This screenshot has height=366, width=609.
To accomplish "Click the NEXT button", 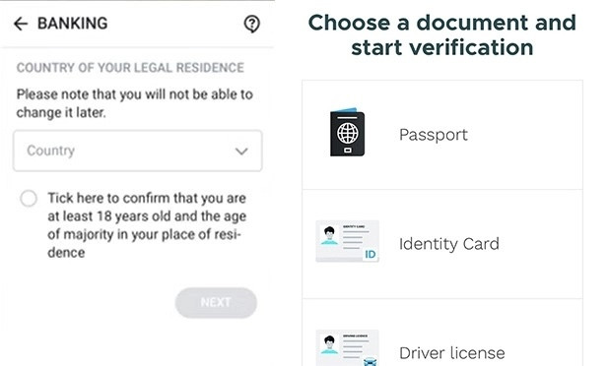I will (x=216, y=302).
